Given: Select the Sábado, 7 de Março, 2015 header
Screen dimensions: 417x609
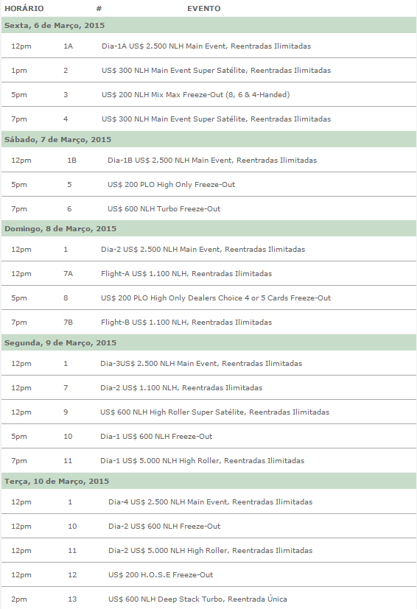Looking at the screenshot, I should pyautogui.click(x=208, y=139).
